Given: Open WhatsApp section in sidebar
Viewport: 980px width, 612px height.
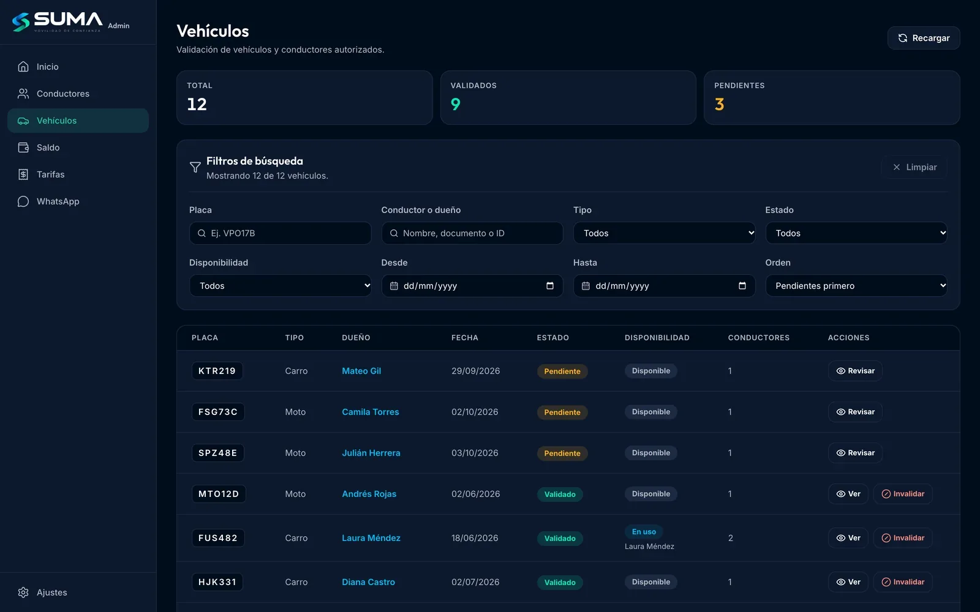Looking at the screenshot, I should pyautogui.click(x=78, y=201).
